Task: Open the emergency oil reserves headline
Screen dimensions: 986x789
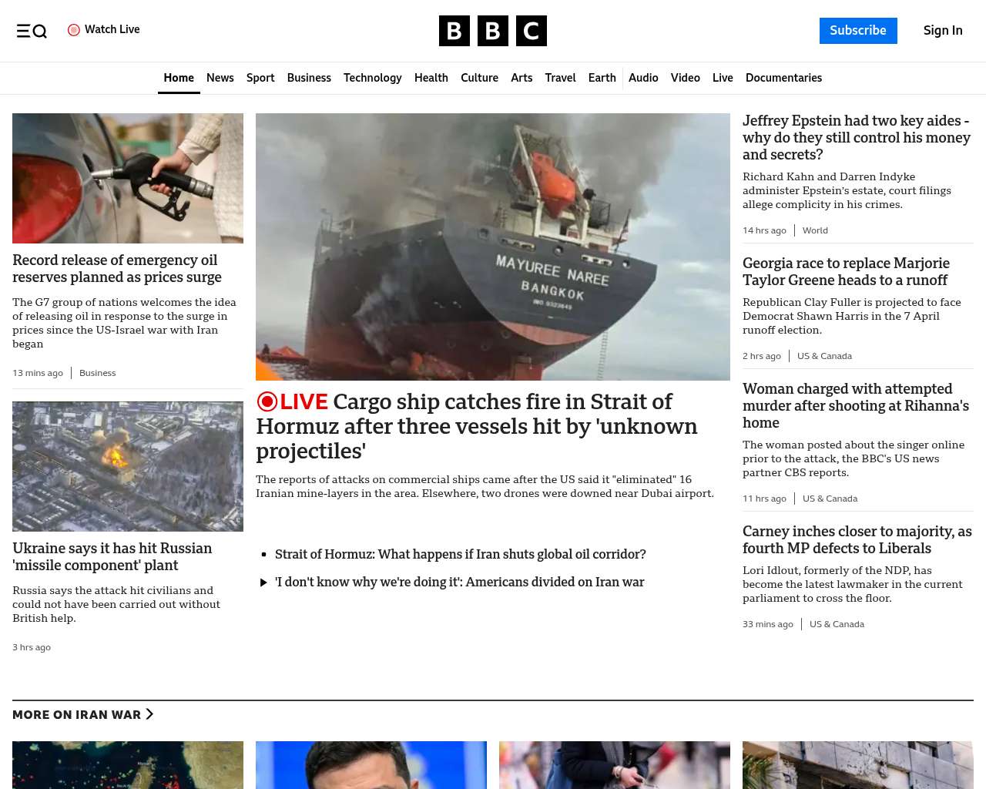Action: coord(117,269)
